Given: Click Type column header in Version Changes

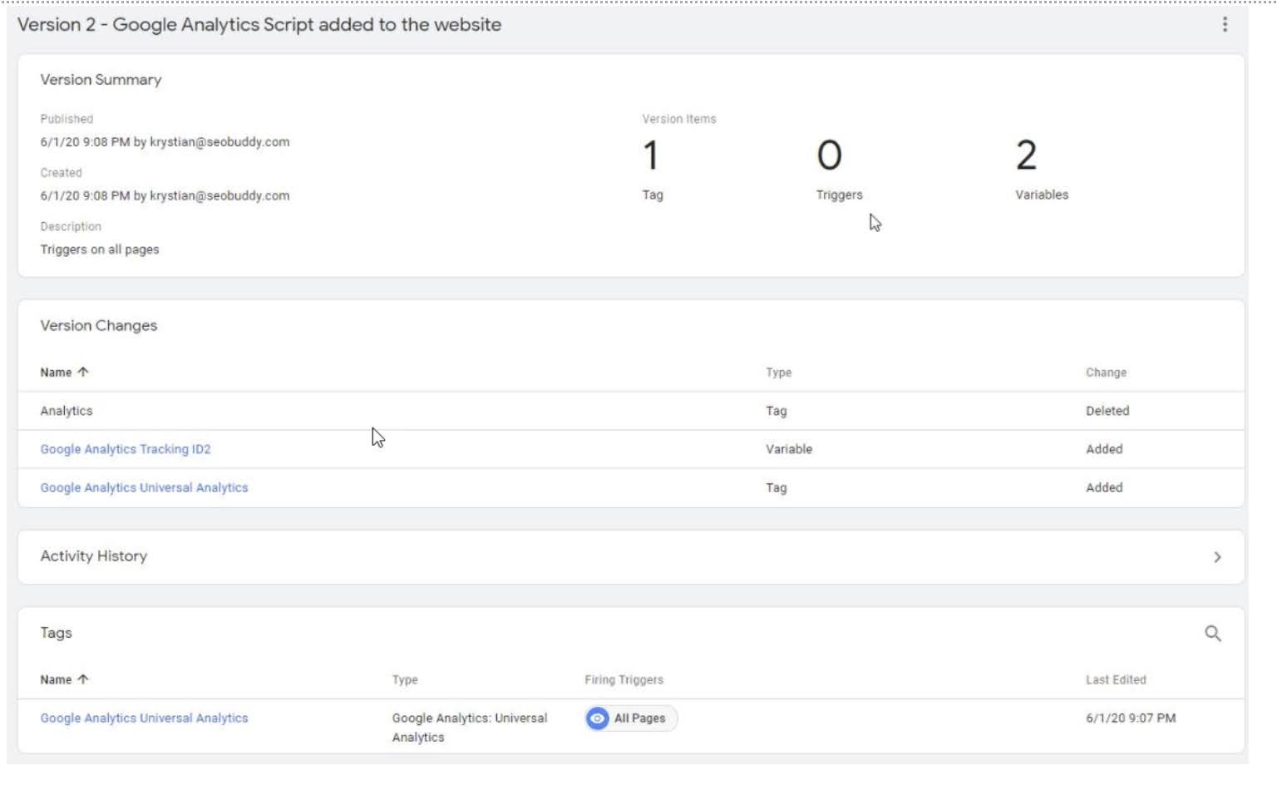Looking at the screenshot, I should coord(778,373).
